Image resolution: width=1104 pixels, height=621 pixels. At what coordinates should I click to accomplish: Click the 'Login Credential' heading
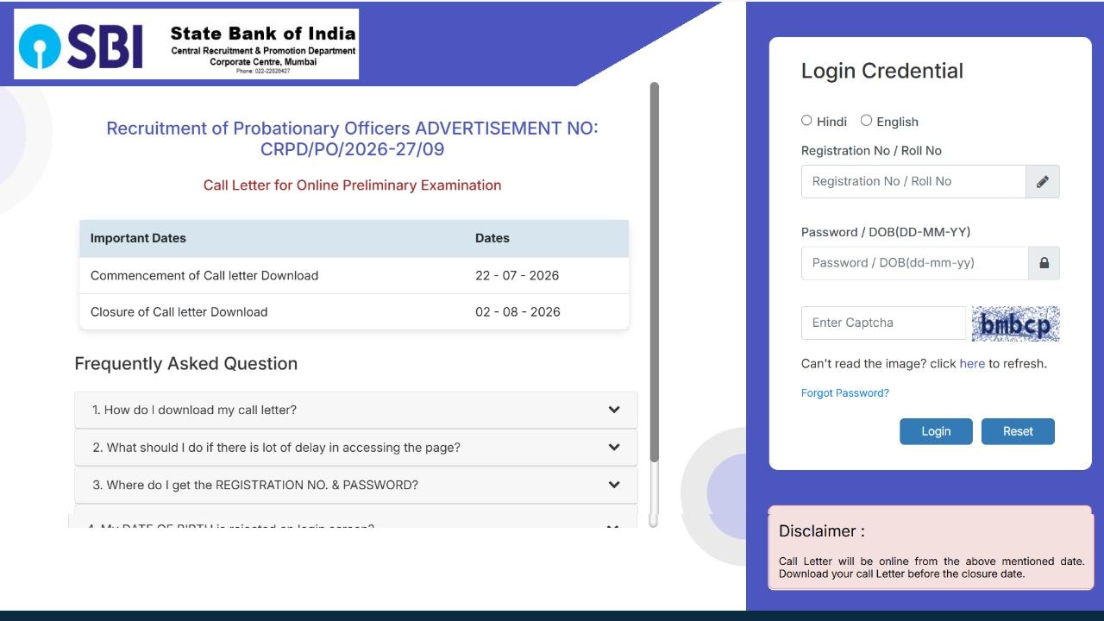tap(882, 71)
